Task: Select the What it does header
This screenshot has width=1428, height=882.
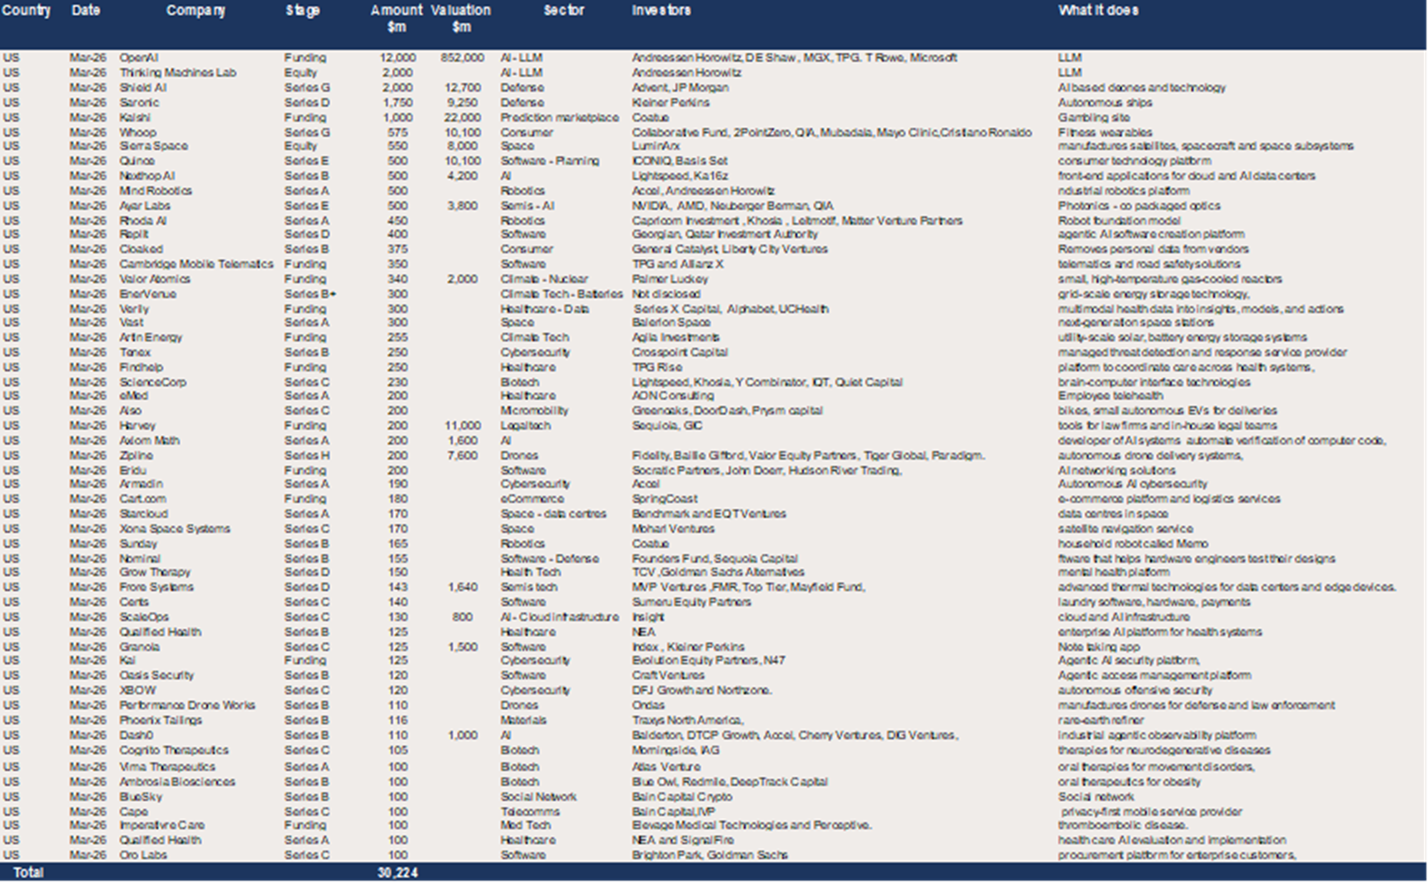Action: (x=1098, y=10)
